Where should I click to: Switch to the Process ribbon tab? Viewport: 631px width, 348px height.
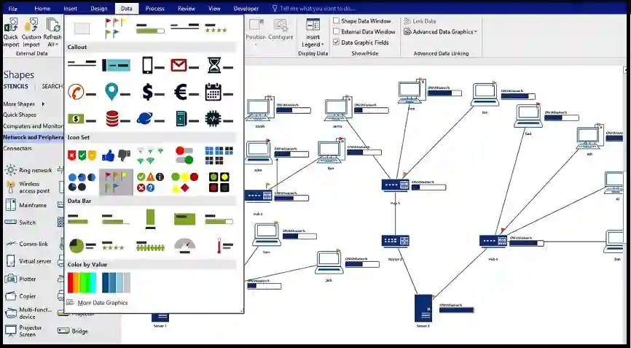155,9
